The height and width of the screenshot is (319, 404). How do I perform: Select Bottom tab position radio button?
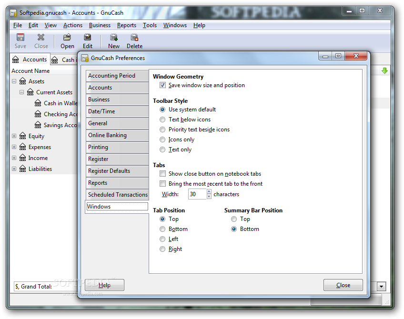(162, 229)
